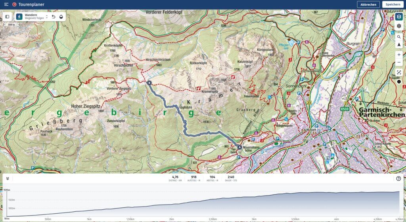Open the Wandern routing mode dropdown
Screen dimensions: 406x222
pos(47,17)
